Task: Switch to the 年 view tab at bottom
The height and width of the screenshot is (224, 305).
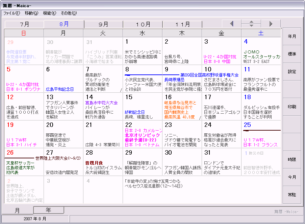Action: 49,210
